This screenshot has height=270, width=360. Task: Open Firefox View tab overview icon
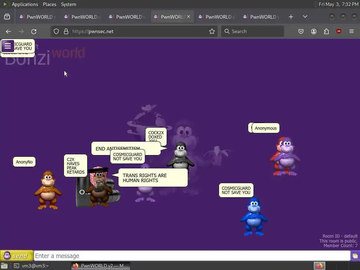click(7, 17)
